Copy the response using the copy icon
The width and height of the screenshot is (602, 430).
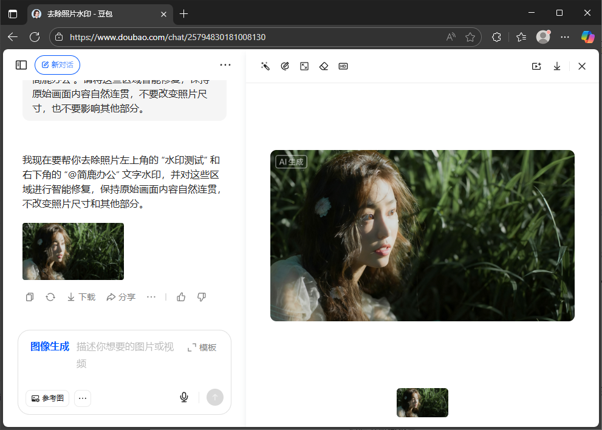click(x=29, y=297)
